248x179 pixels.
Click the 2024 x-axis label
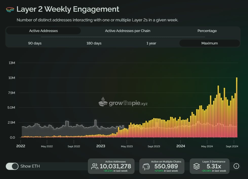pos(181,146)
